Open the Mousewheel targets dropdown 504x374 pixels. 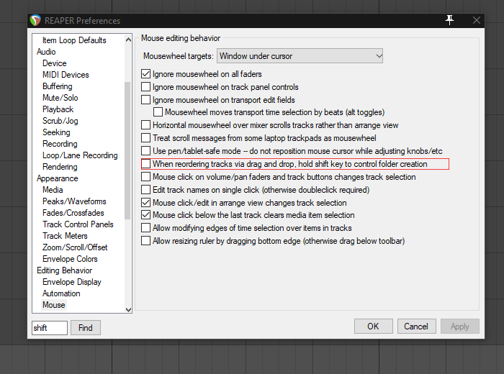coord(300,56)
